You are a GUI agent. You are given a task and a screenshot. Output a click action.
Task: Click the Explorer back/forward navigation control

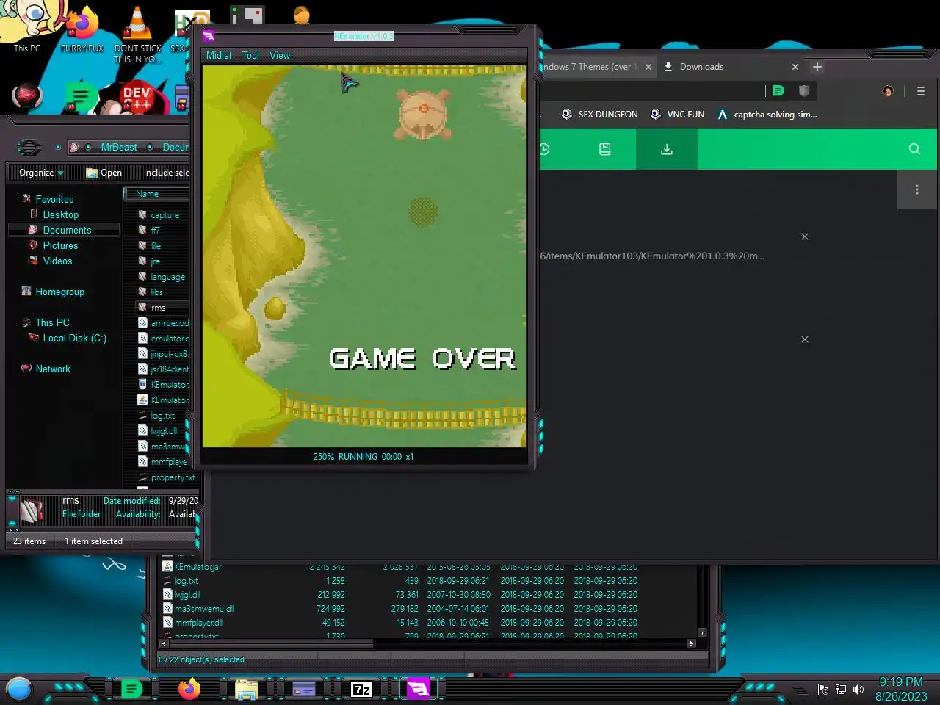point(29,147)
